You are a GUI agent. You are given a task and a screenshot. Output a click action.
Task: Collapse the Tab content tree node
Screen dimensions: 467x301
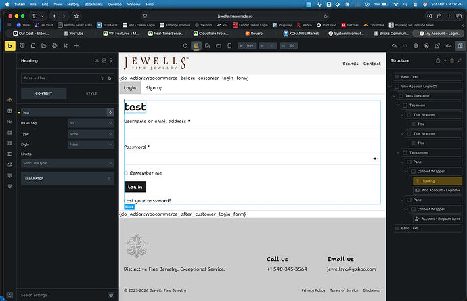(x=398, y=152)
